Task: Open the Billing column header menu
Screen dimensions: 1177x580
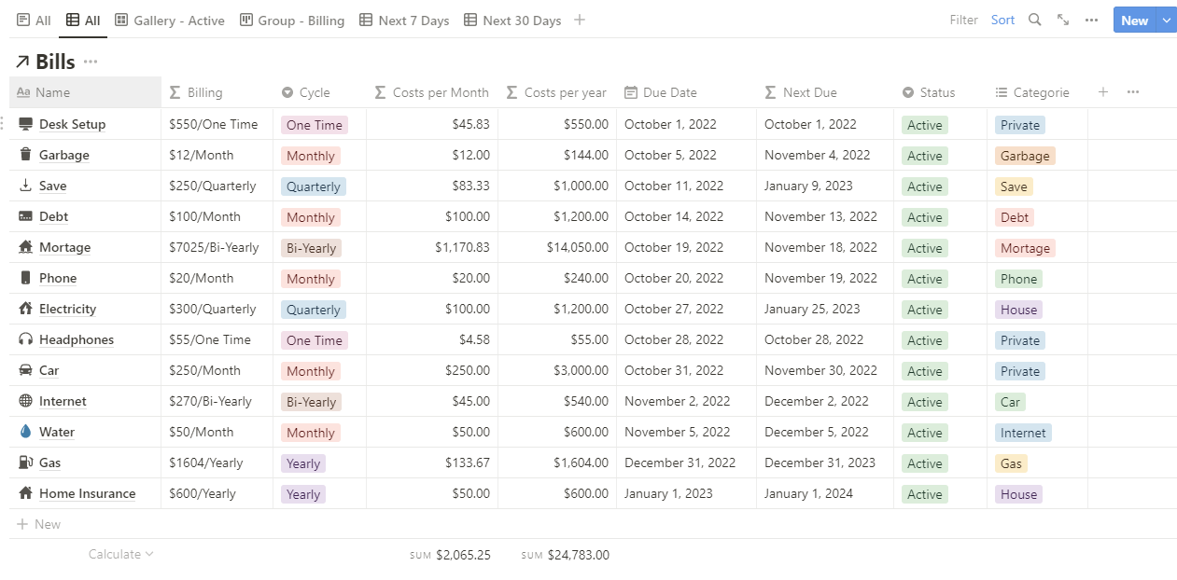Action: pos(217,92)
